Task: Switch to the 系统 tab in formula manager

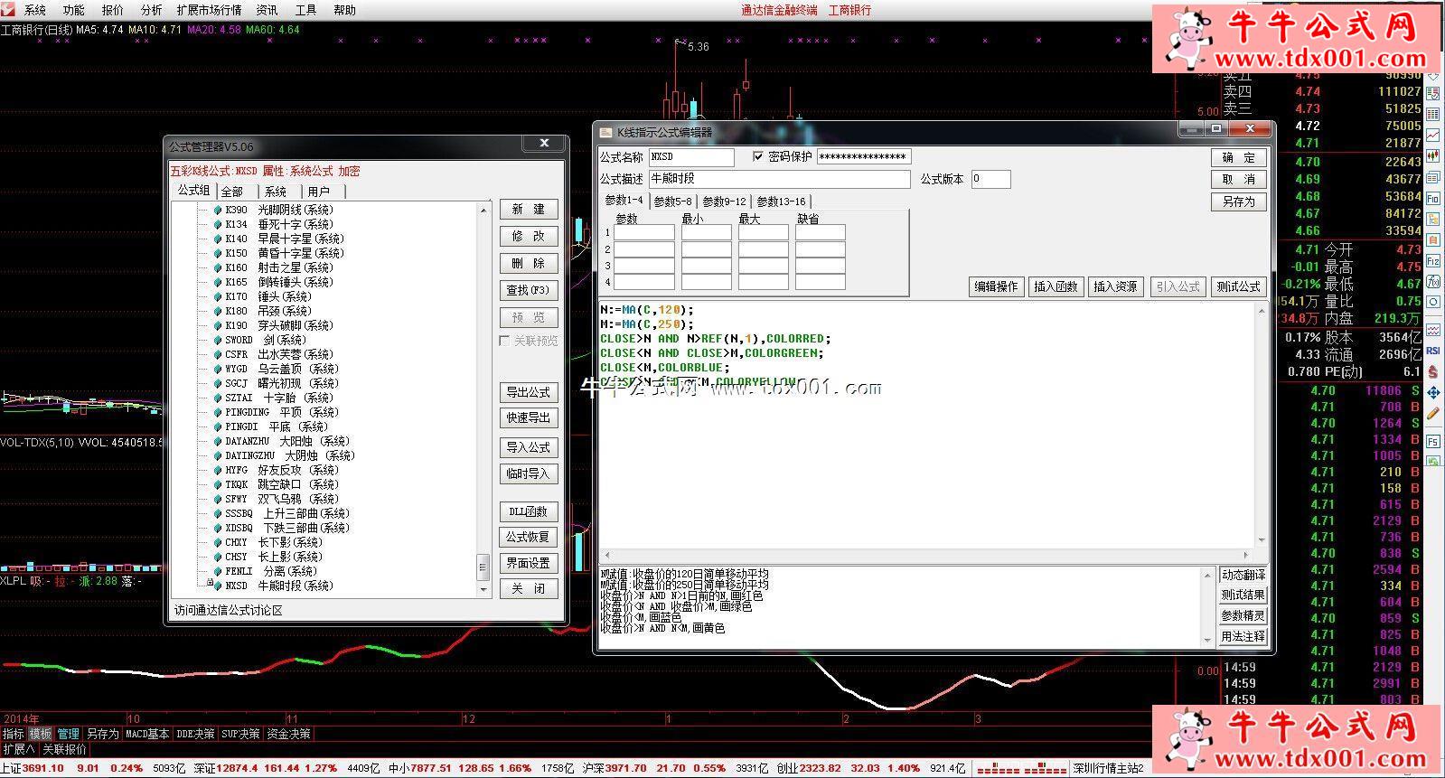Action: 276,192
